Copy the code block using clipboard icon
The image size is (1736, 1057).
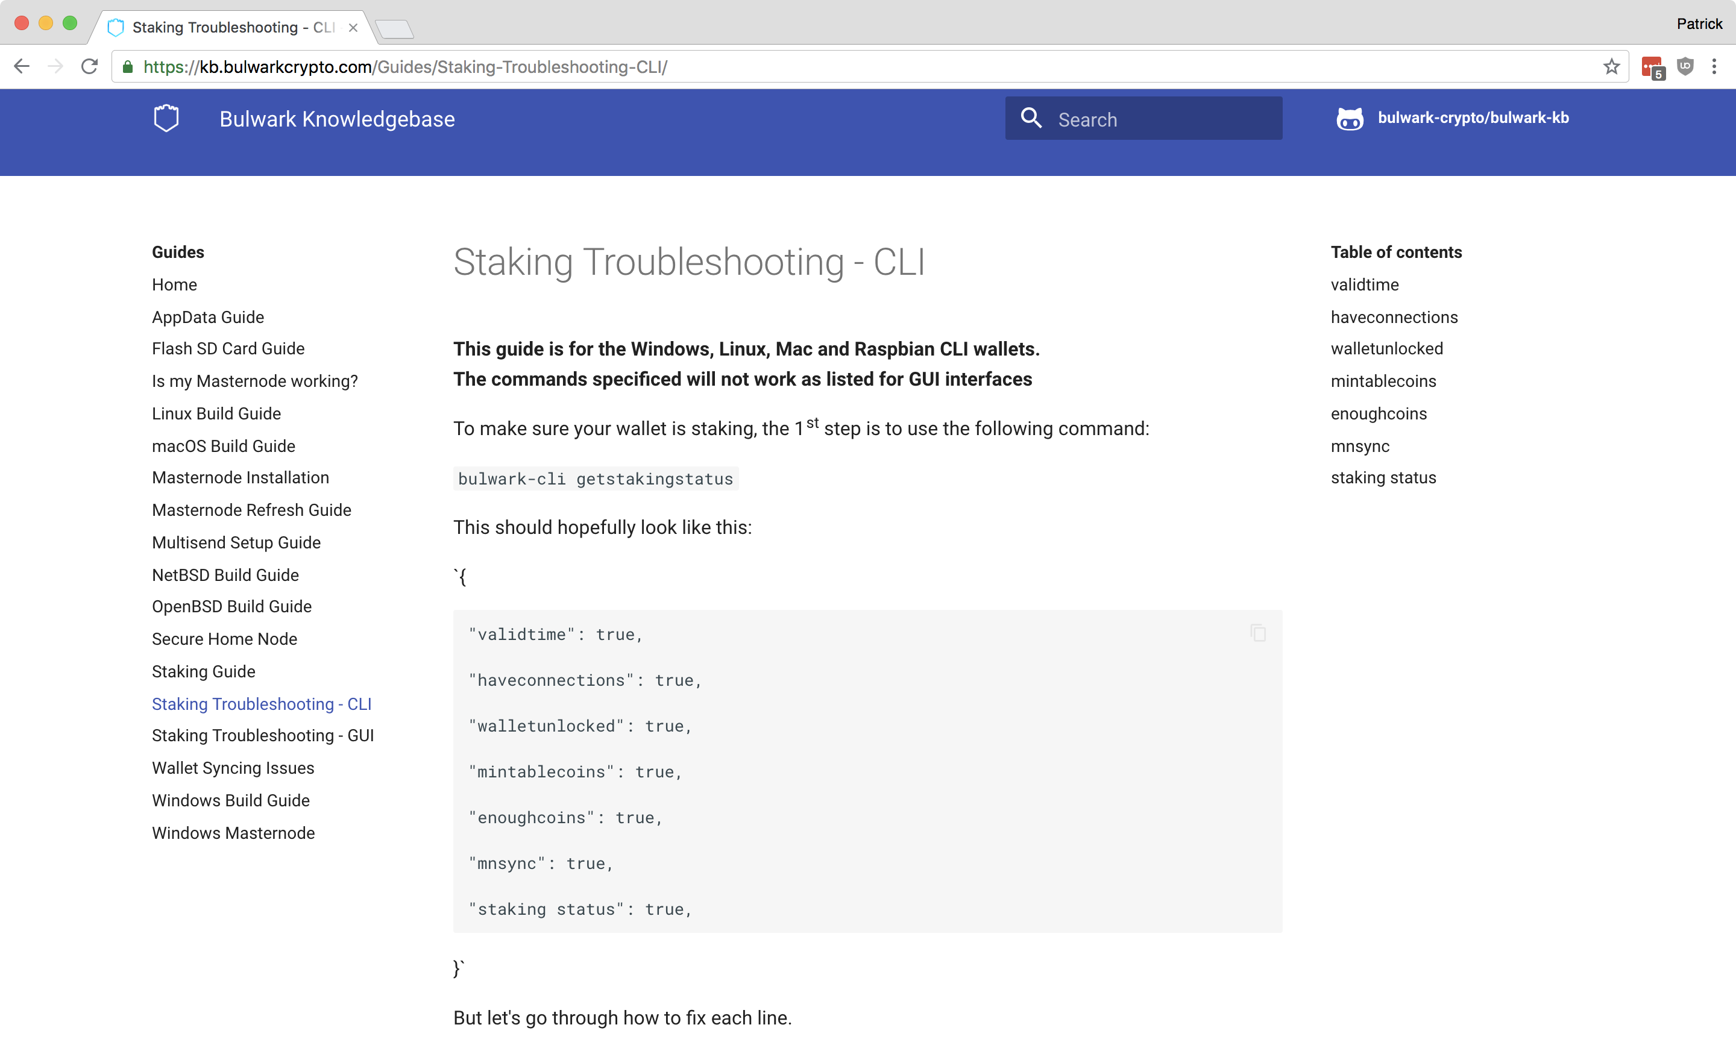click(x=1257, y=633)
